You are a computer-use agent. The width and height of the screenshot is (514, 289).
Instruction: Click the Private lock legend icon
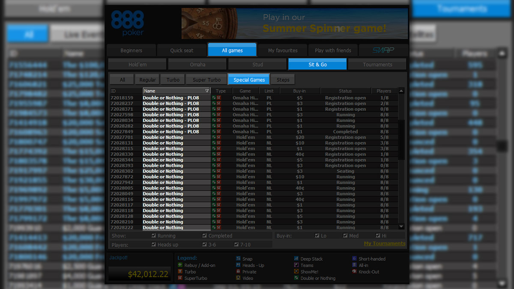point(238,272)
